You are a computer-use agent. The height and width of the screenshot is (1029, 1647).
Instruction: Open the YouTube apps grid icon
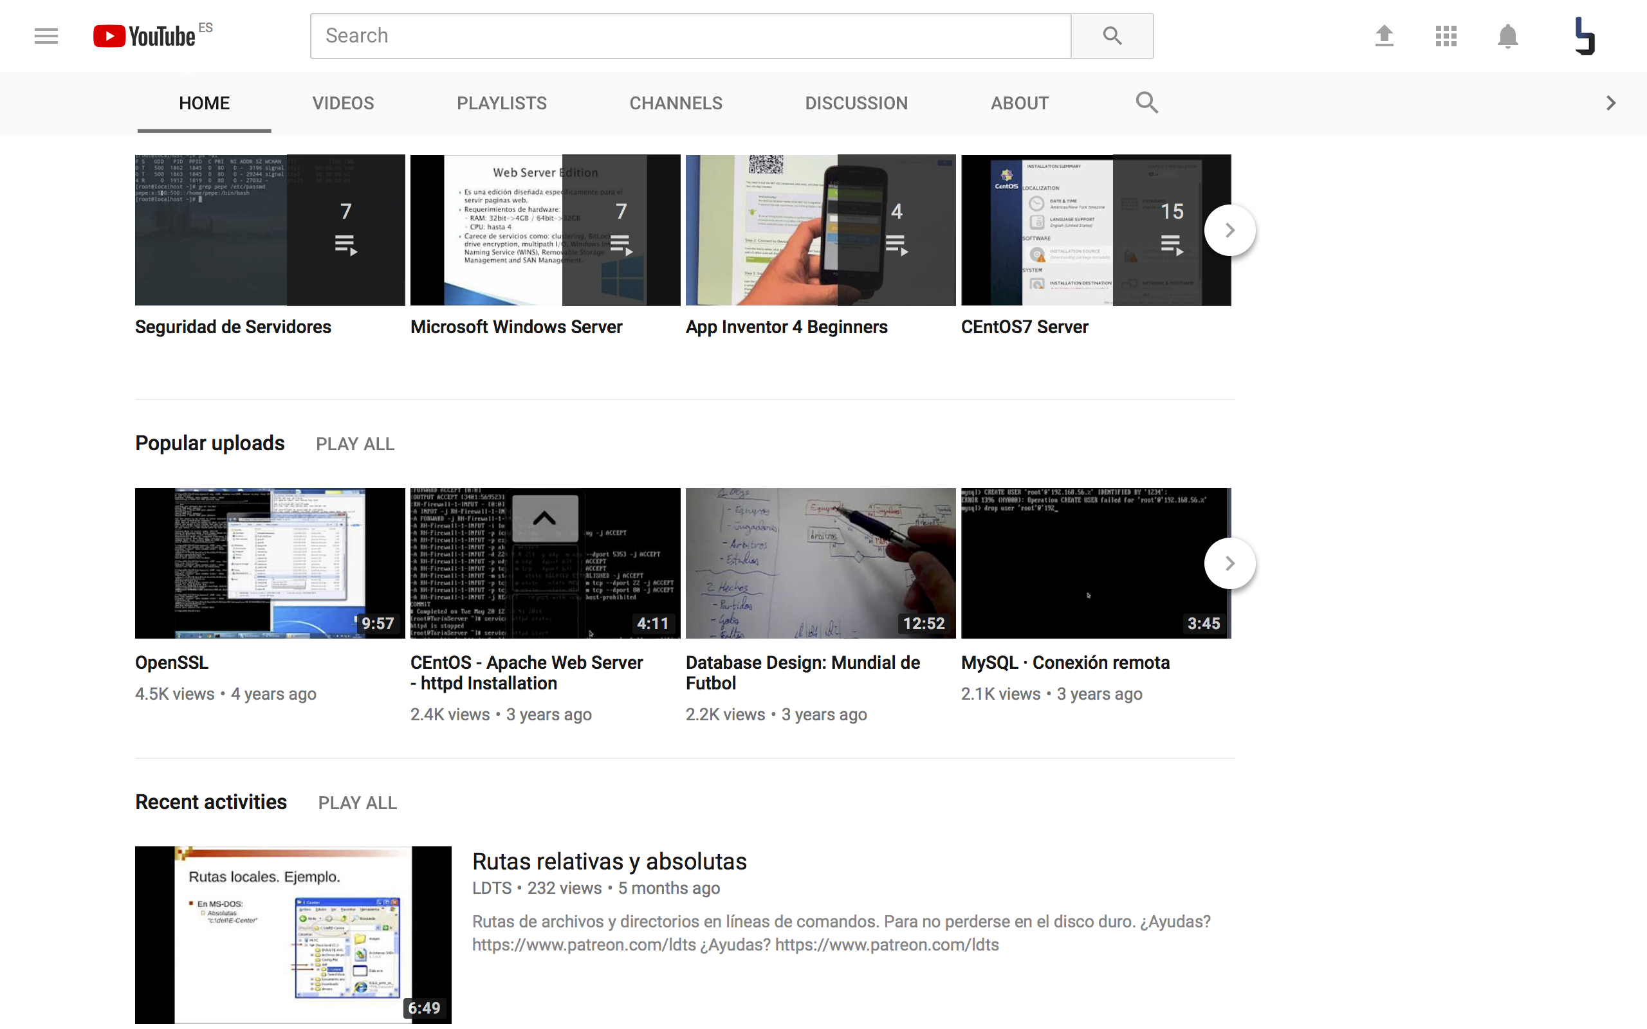pyautogui.click(x=1446, y=36)
